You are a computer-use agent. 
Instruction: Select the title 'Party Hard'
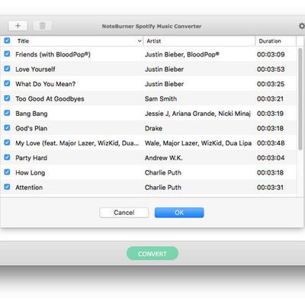(31, 158)
